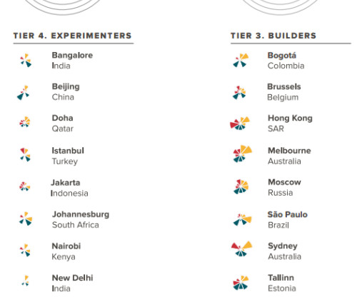The height and width of the screenshot is (297, 357).
Task: Click the São Paulo city name
Action: (288, 214)
